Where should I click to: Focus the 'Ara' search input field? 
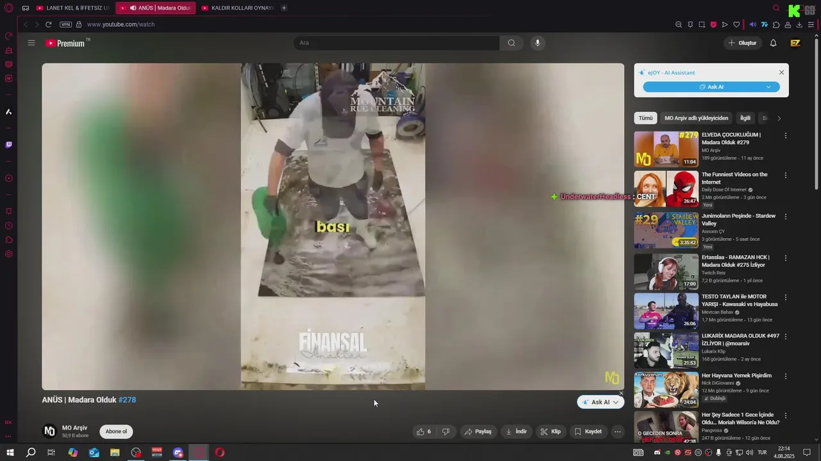[396, 43]
